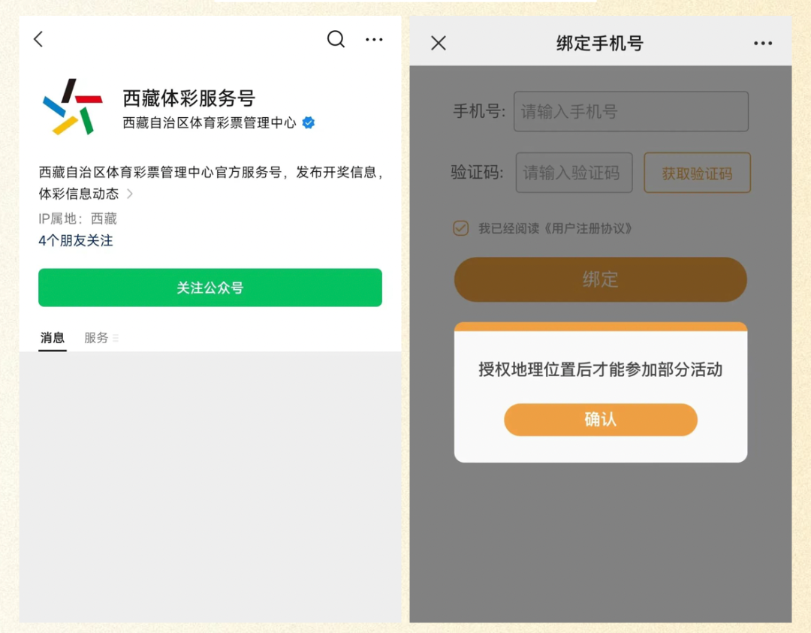Tap the brown 绑定 button
This screenshot has height=633, width=811.
coord(601,279)
